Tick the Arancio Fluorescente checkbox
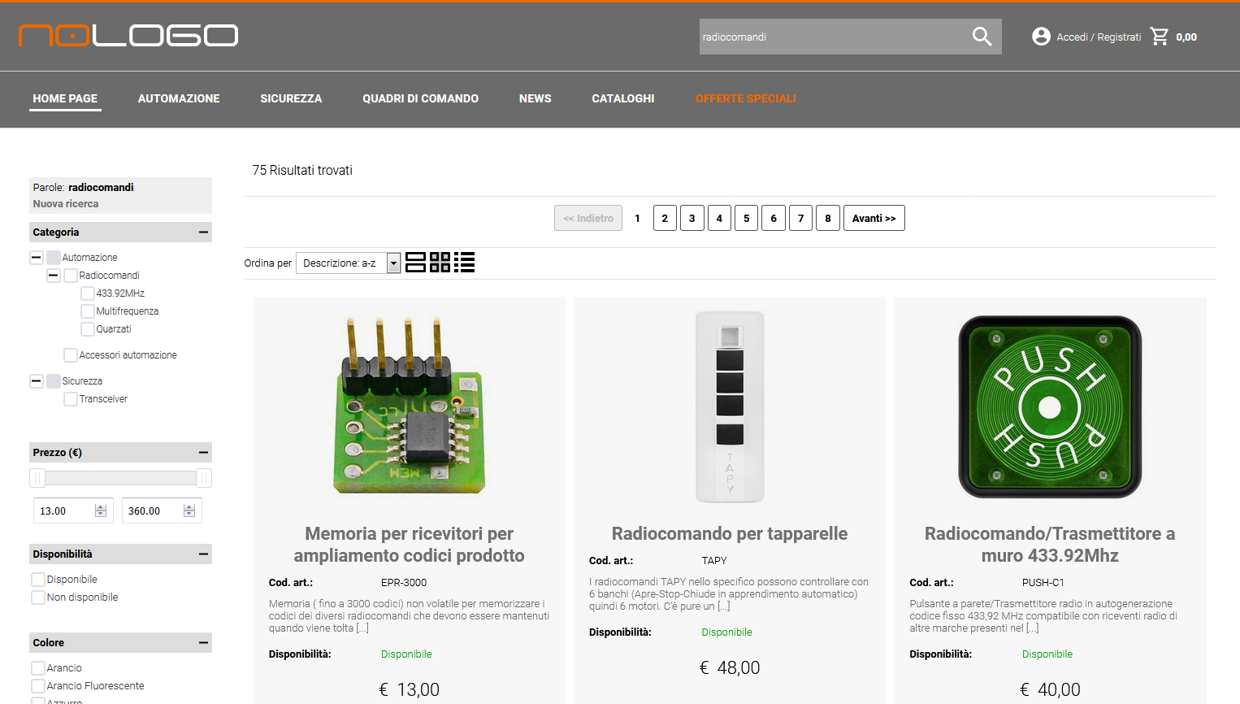1240x704 pixels. 38,686
